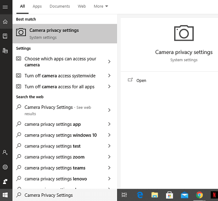Click the Windows Start button

pos(5,195)
